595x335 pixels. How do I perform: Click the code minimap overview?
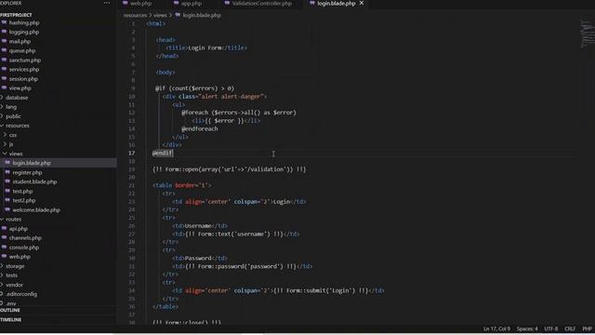(587, 34)
